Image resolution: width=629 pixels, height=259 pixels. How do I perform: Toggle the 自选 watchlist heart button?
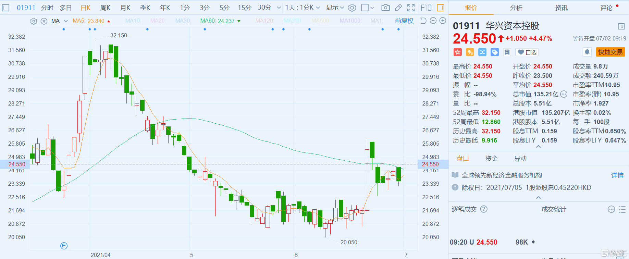(527, 52)
